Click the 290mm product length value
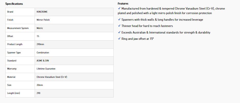Screen dimensions: 240x103 click(x=40, y=44)
